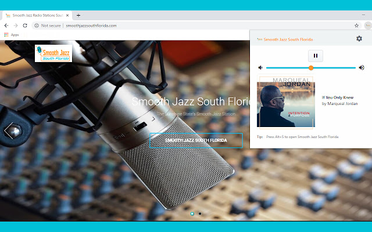Click the artist text by Marqueal Jordan
This screenshot has height=232, width=372.
click(339, 103)
